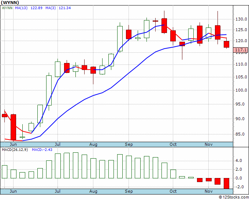Click the tall red June candlestick reaching 83

[13, 127]
